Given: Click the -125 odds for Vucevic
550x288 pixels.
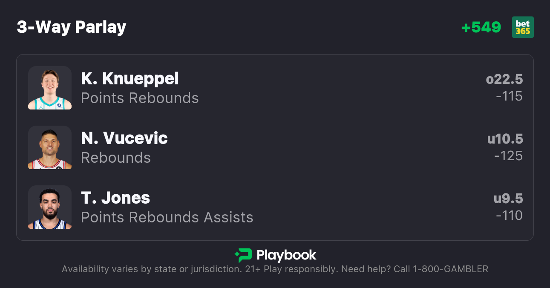Looking at the screenshot, I should point(508,156).
